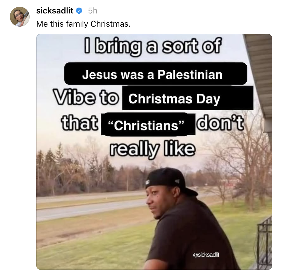The height and width of the screenshot is (280, 293).
Task: Click the word "don't" in the meme
Action: click(x=220, y=123)
